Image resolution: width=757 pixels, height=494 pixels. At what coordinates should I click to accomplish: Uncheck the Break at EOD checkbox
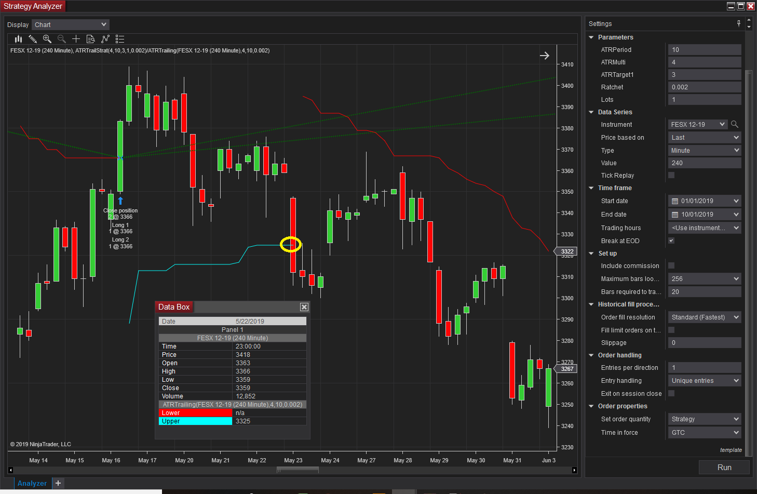671,241
